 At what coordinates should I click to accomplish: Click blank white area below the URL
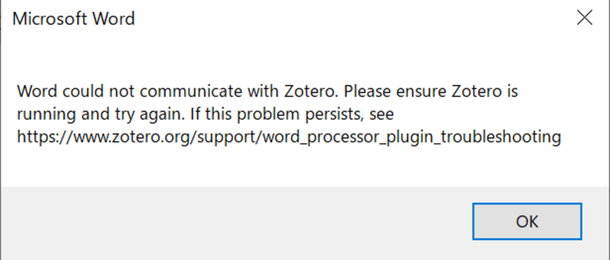tap(305, 166)
